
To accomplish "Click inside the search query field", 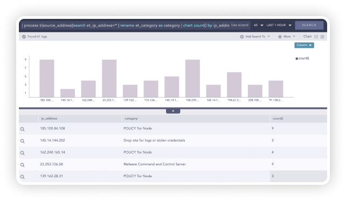I will pyautogui.click(x=126, y=25).
